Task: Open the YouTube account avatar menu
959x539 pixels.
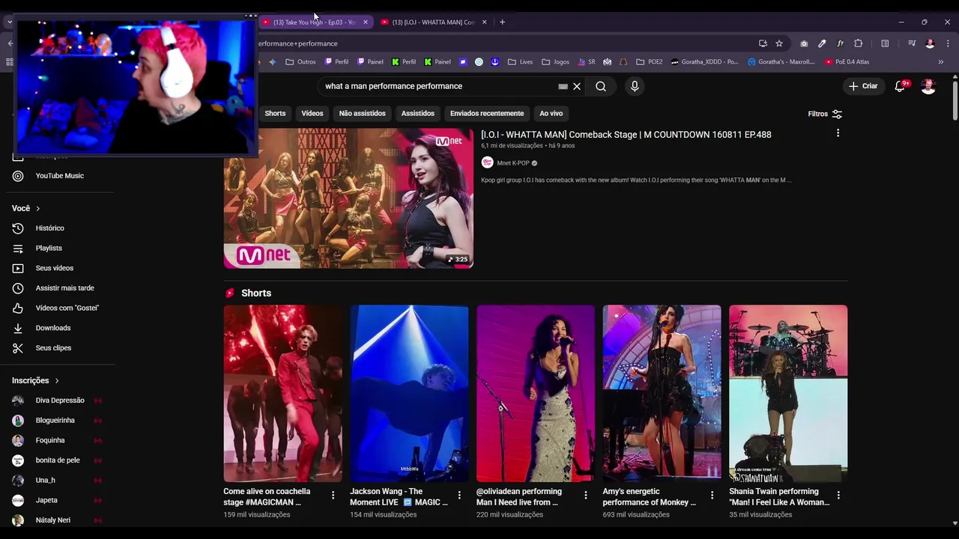Action: 928,86
